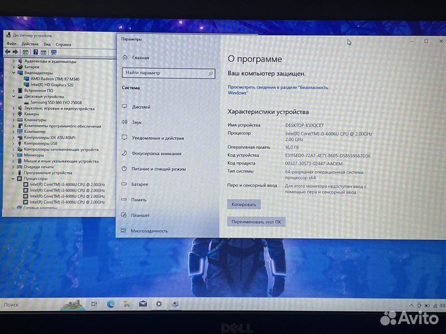Click RAM value 16,0 ГБ

292,147
